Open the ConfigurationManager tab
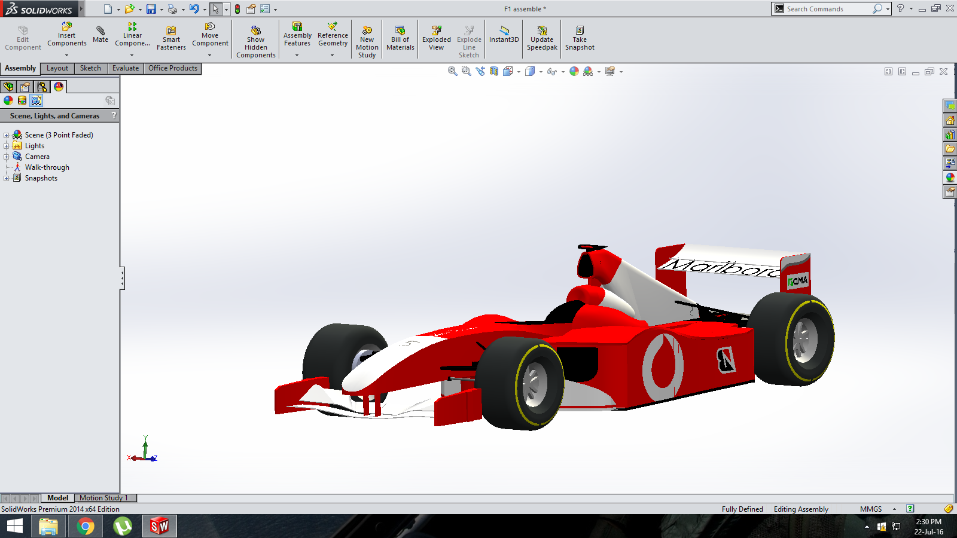Image resolution: width=957 pixels, height=538 pixels. 42,87
